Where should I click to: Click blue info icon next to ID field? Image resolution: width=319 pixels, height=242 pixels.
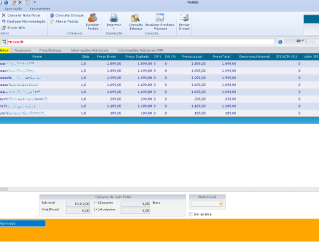coord(280,42)
